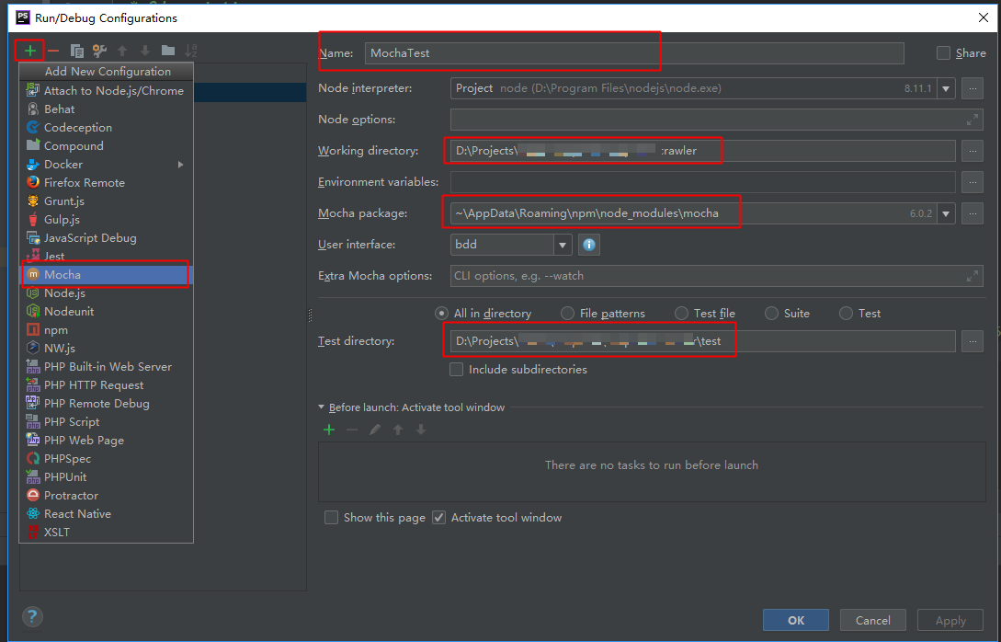Move Before launch task down

(421, 430)
